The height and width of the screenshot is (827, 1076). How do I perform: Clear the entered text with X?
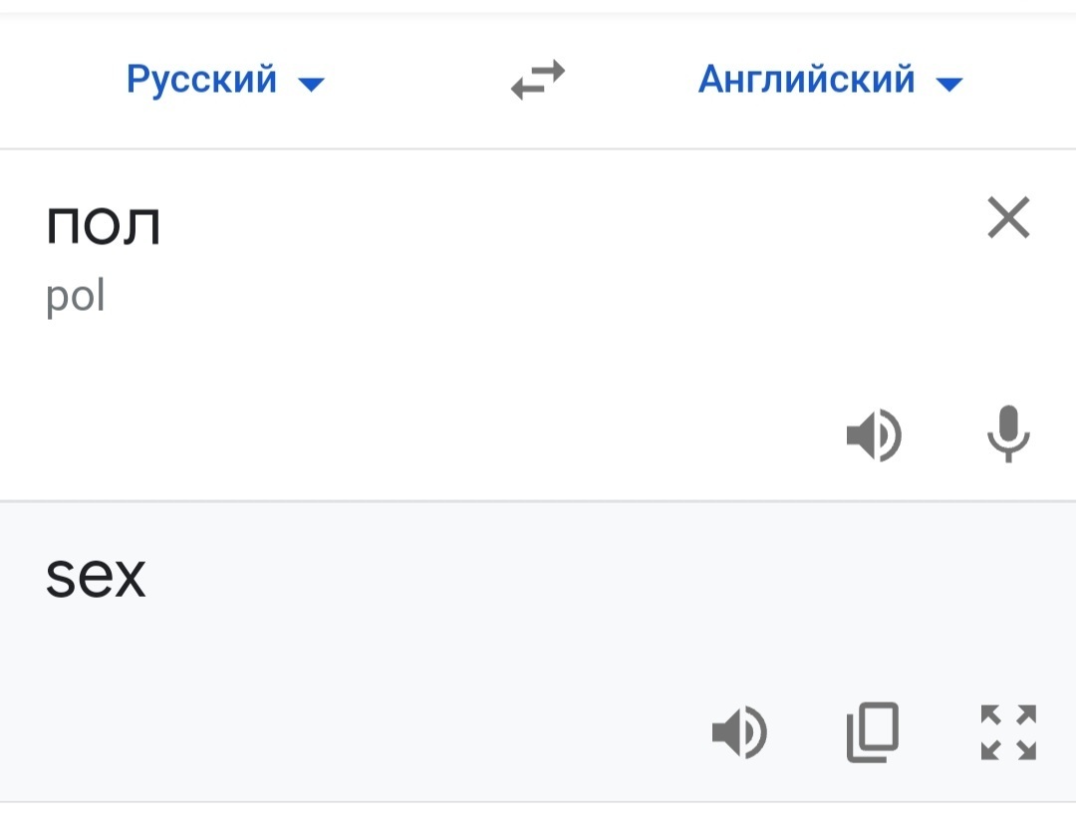pyautogui.click(x=1008, y=217)
